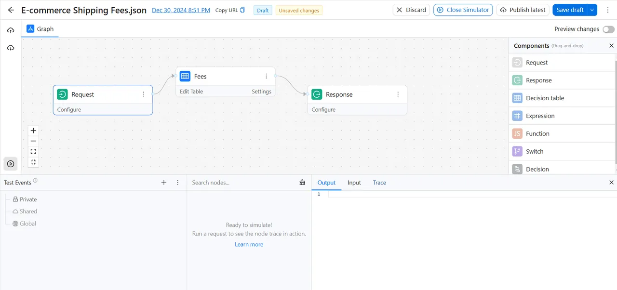Click the green Response node icon

pos(317,94)
